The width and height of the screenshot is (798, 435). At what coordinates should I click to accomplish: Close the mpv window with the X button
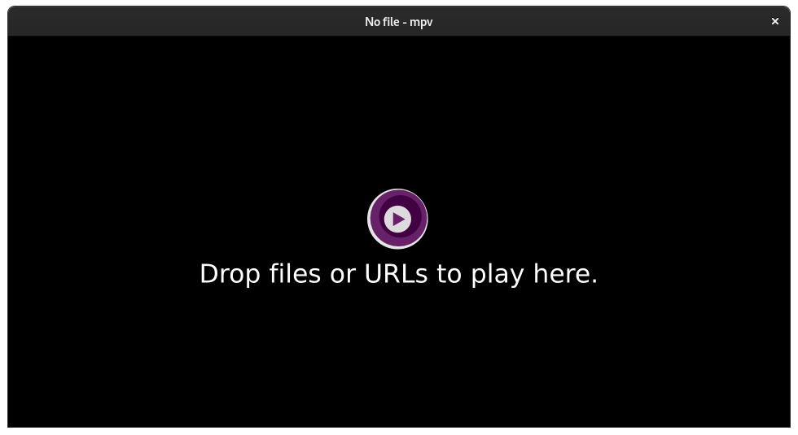pos(775,21)
